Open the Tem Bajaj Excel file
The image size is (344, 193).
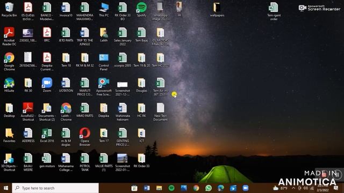pyautogui.click(x=141, y=34)
